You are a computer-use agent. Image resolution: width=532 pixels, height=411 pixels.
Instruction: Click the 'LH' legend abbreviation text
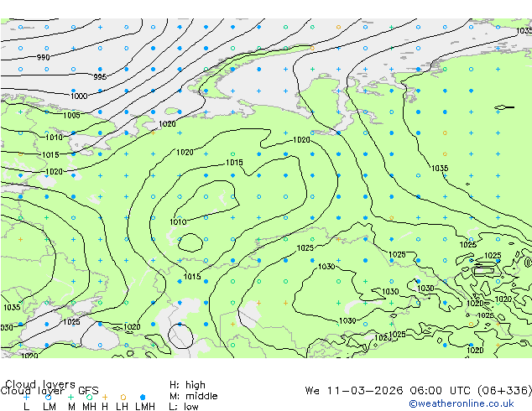click(123, 407)
